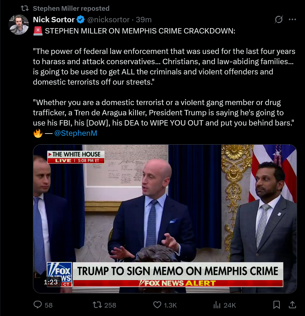
Task: Open the @StephenM mention link
Action: pyautogui.click(x=76, y=133)
